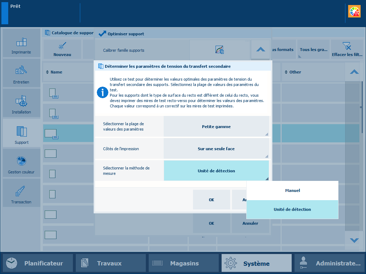Image resolution: width=366 pixels, height=274 pixels.
Task: Select the Gestion couleur sidebar item
Action: click(21, 163)
